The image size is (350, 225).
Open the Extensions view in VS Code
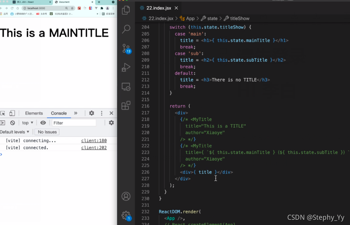coord(126,105)
